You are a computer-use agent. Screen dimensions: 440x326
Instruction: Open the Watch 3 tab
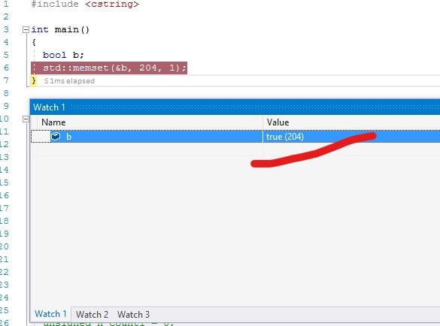click(133, 315)
